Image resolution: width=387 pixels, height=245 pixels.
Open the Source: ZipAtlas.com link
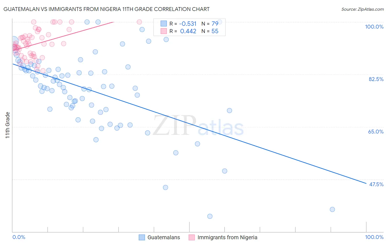(x=363, y=9)
